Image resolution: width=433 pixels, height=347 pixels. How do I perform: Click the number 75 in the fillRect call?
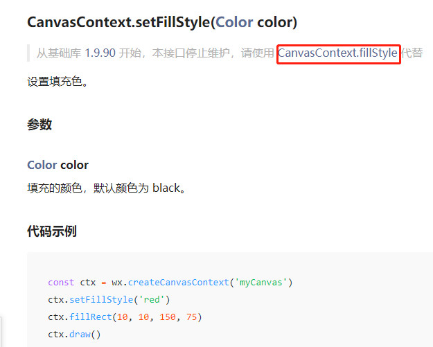coord(191,317)
